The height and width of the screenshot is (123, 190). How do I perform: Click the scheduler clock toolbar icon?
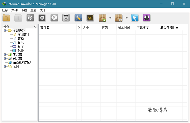coord(30,18)
